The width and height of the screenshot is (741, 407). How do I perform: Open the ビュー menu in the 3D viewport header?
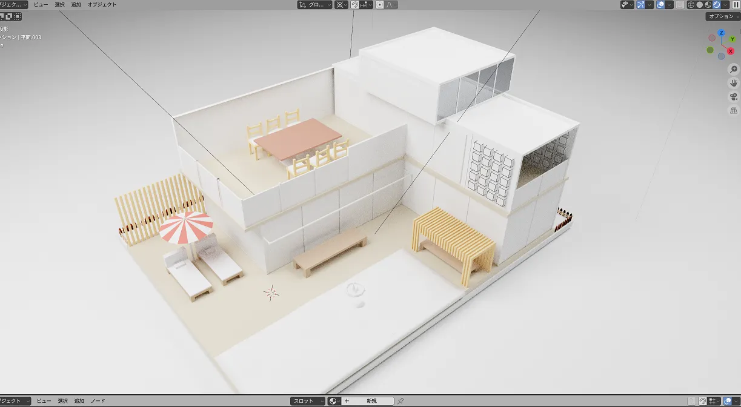[41, 4]
